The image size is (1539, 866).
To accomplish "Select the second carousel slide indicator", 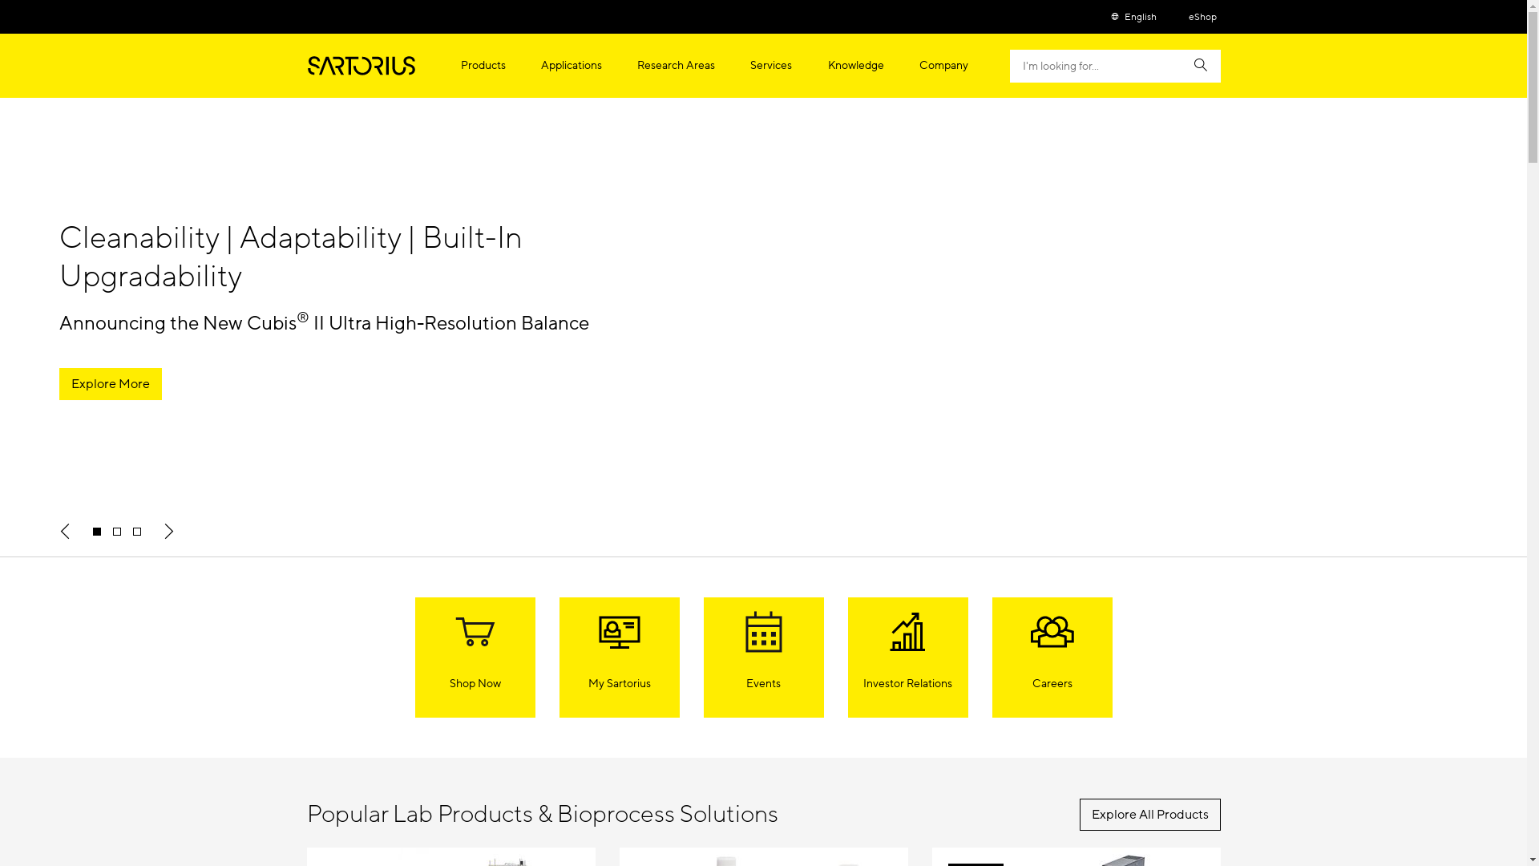I will coord(117,532).
